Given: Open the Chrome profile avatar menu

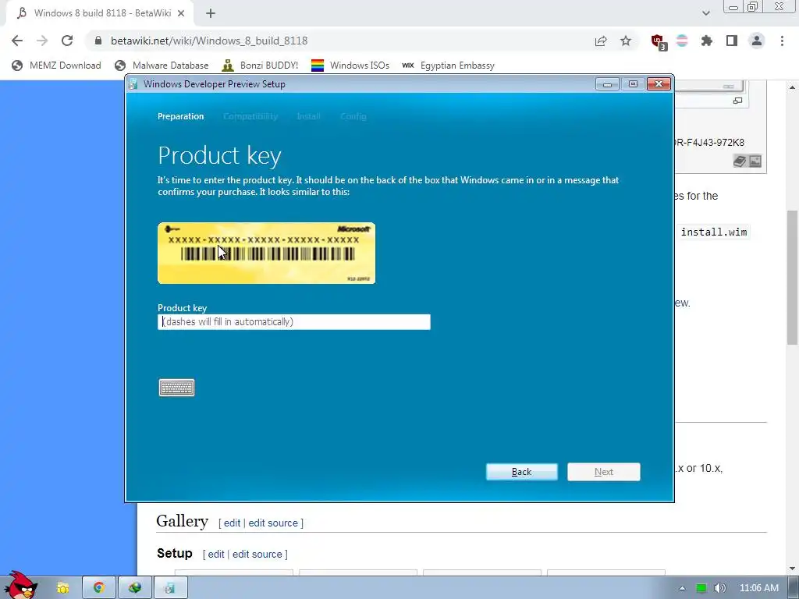Looking at the screenshot, I should [x=757, y=41].
